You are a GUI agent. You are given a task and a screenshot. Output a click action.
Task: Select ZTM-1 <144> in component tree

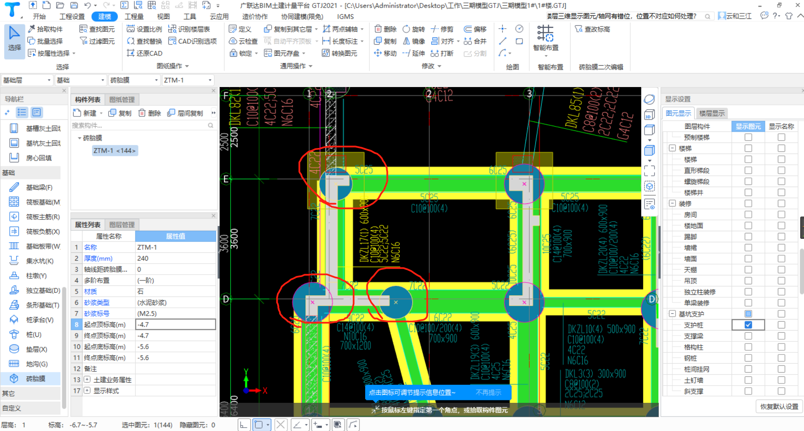(114, 151)
